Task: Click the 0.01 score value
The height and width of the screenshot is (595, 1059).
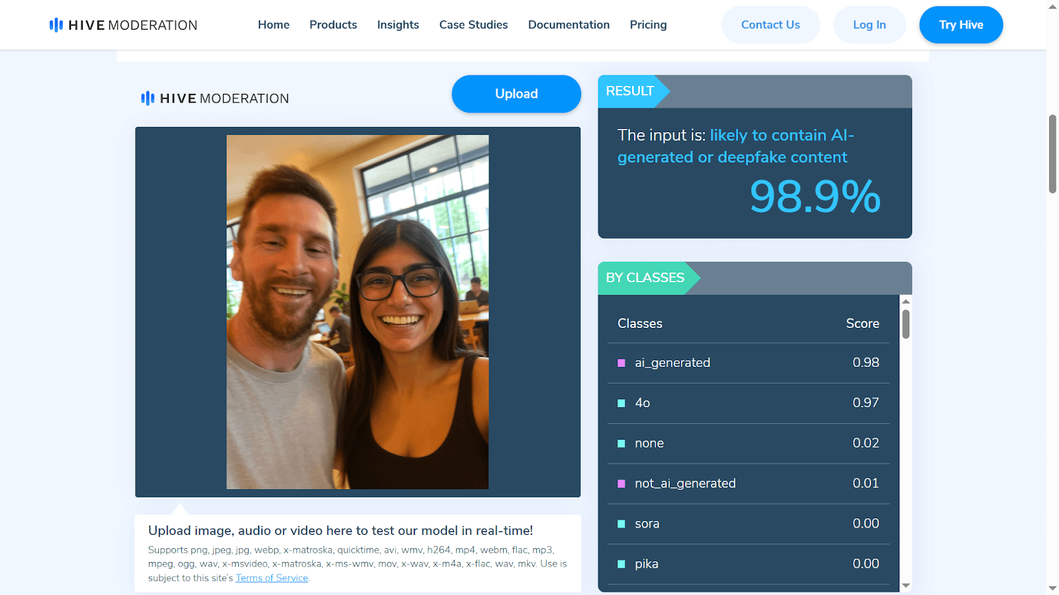Action: click(866, 483)
